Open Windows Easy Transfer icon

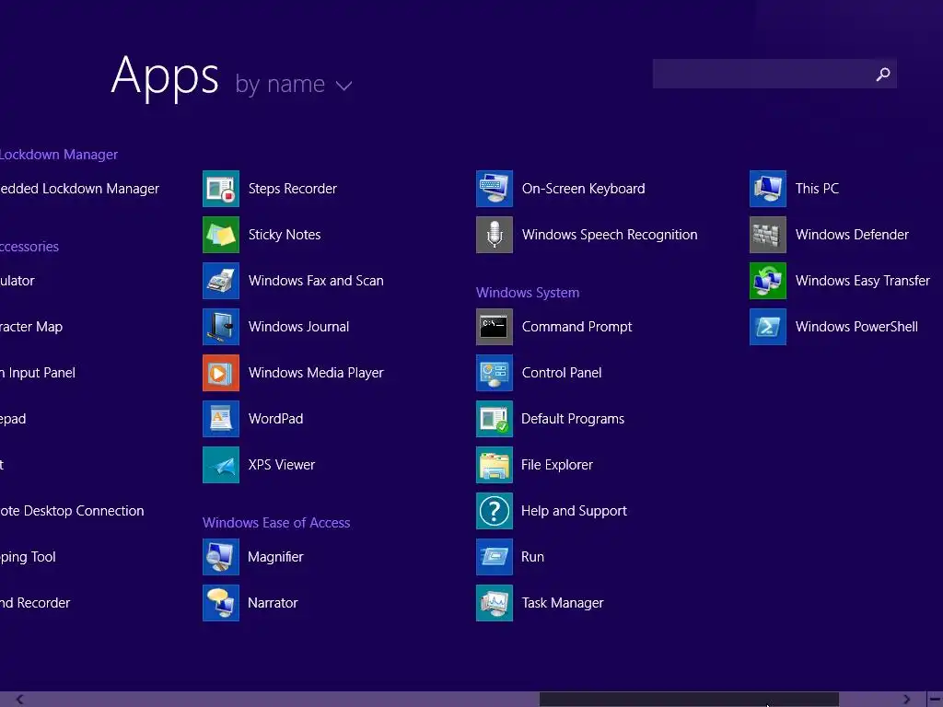click(x=768, y=281)
